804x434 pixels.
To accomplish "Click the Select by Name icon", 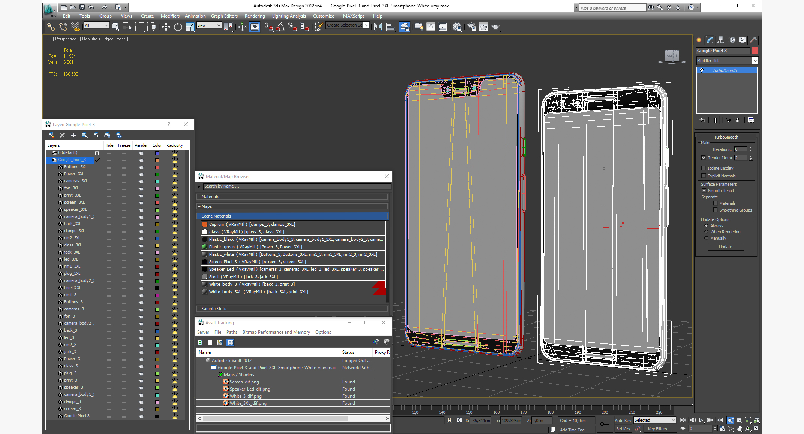I will click(127, 27).
